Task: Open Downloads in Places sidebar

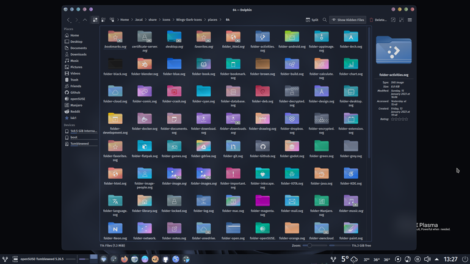Action: pos(80,54)
